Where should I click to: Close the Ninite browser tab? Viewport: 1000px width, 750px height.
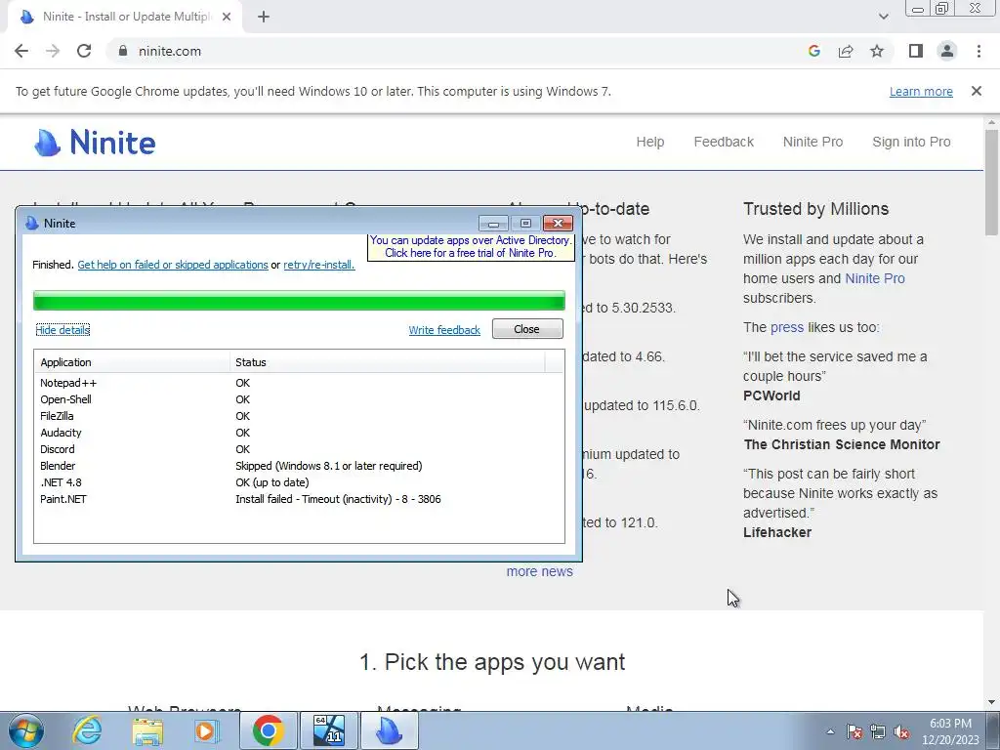point(227,17)
